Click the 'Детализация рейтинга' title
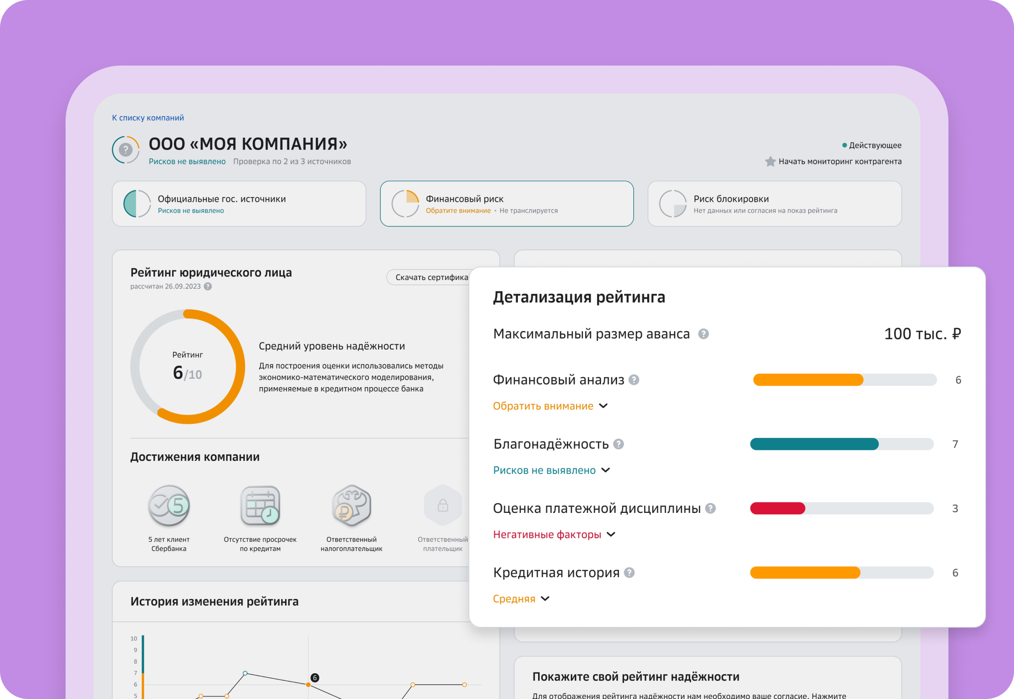Screen dimensions: 1014x699 point(579,298)
